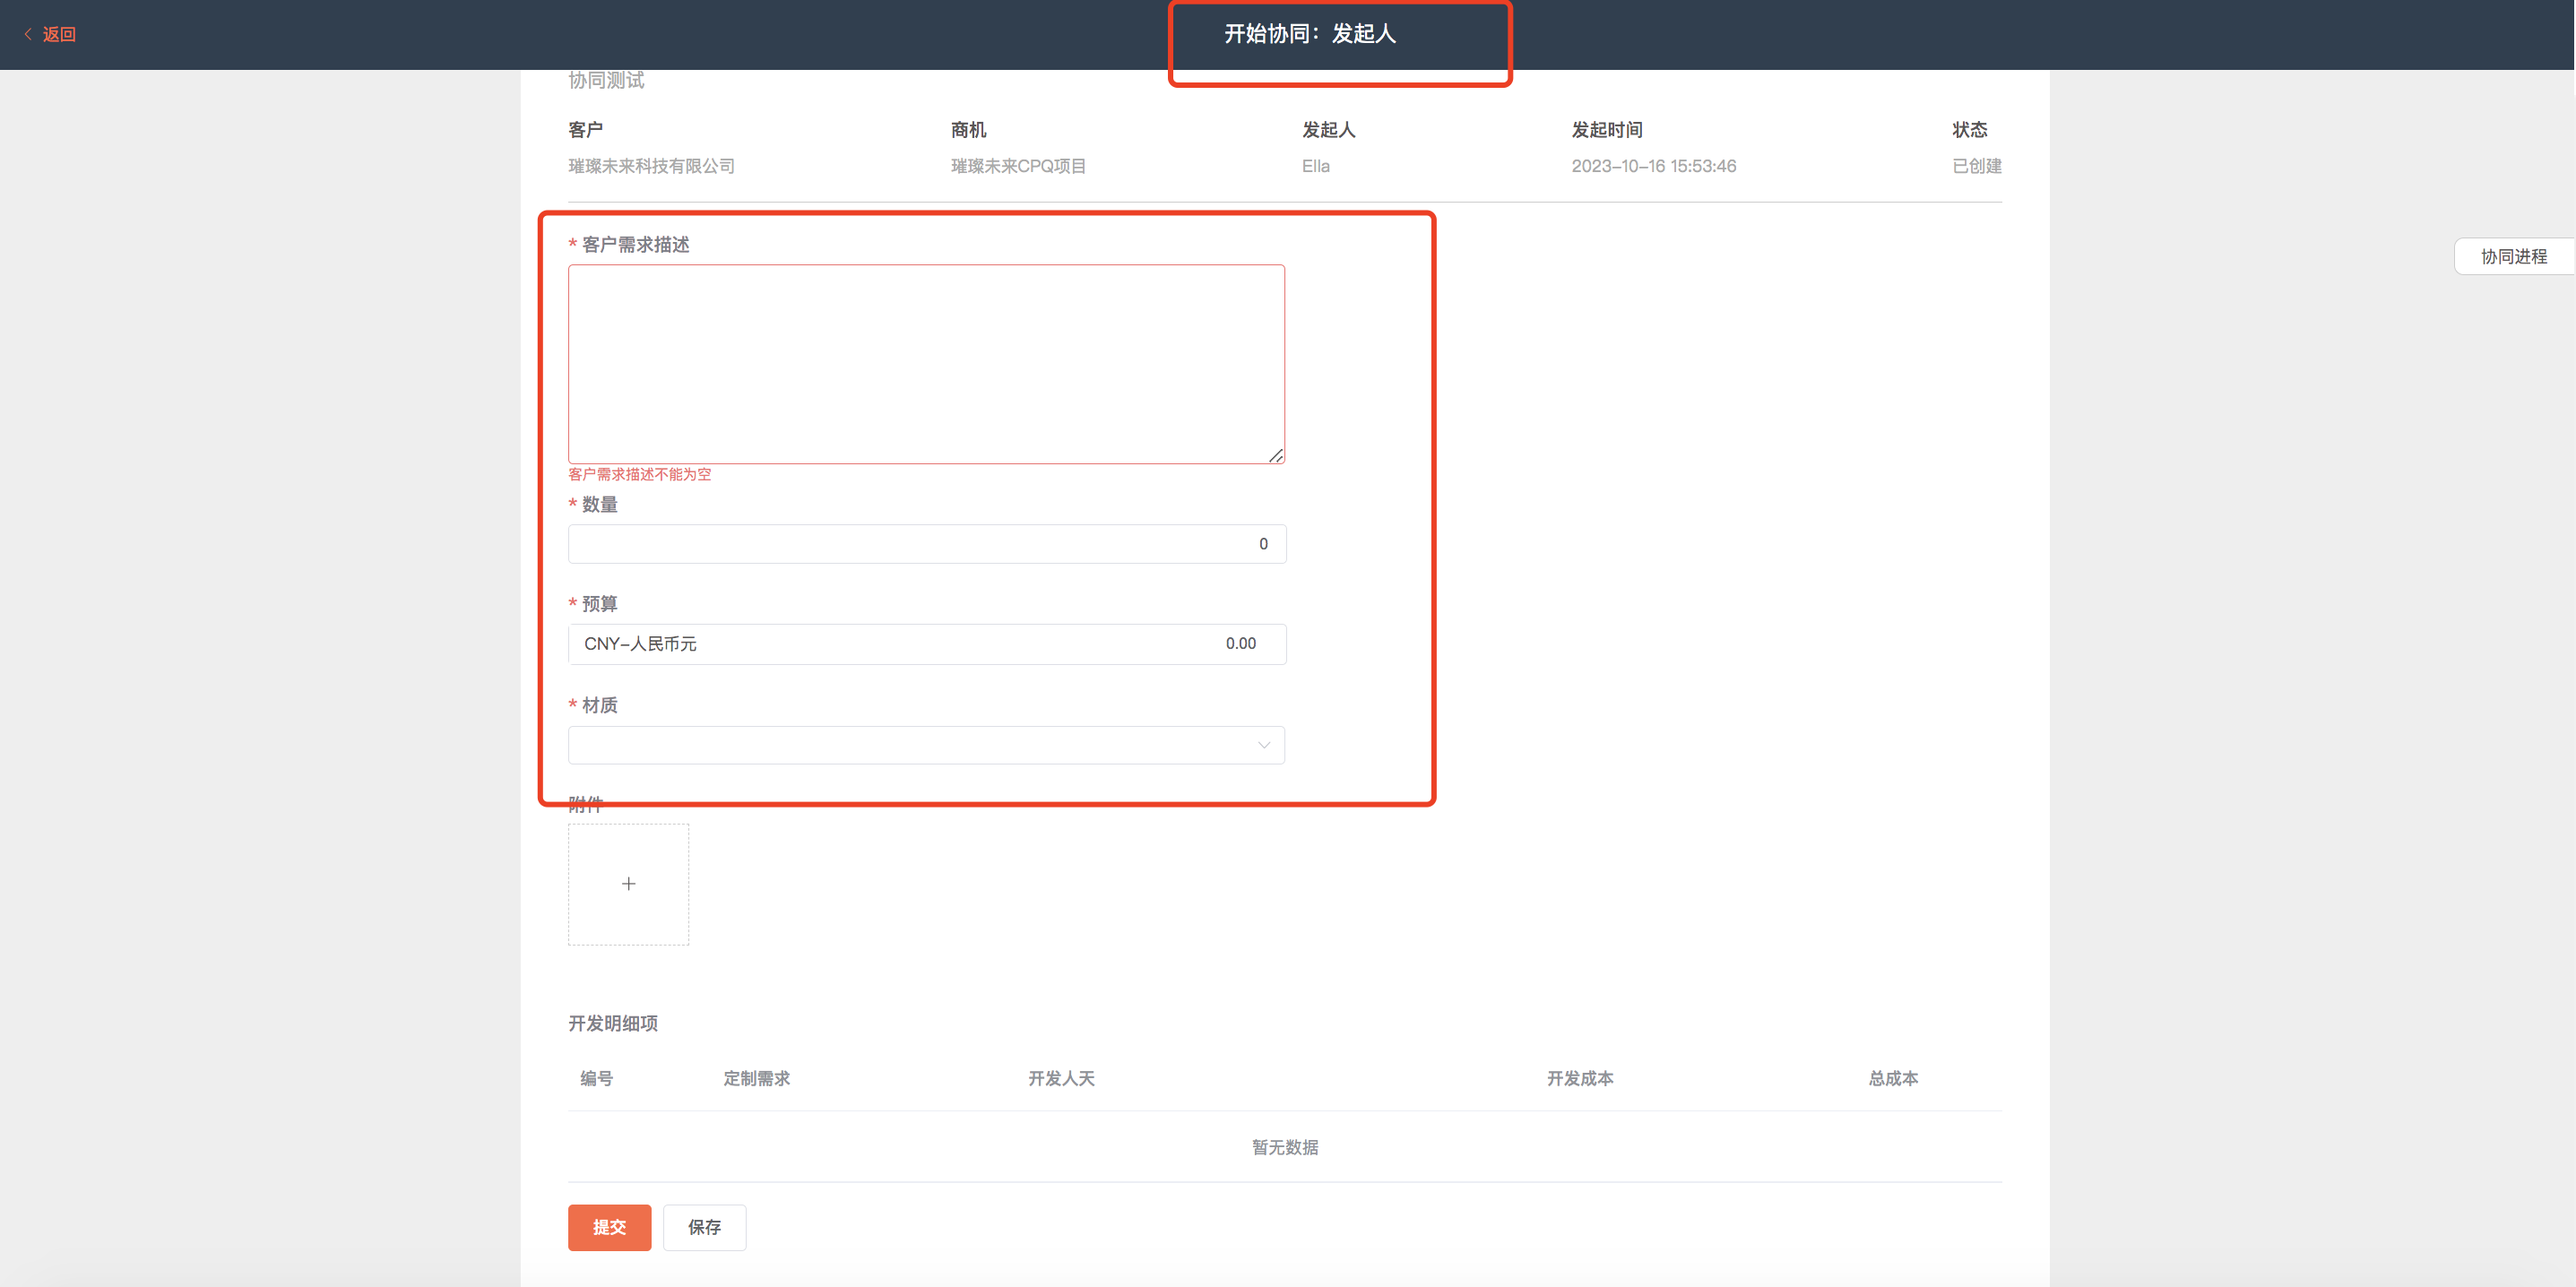2576x1287 pixels.
Task: Click the 数量 input field
Action: tap(926, 544)
